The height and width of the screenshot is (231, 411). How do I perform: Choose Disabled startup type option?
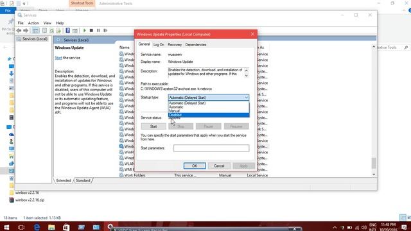point(208,115)
